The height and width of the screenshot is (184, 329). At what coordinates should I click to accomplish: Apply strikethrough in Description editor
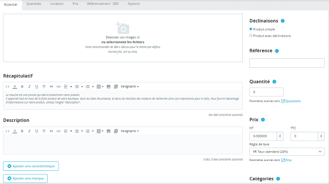[44, 131]
